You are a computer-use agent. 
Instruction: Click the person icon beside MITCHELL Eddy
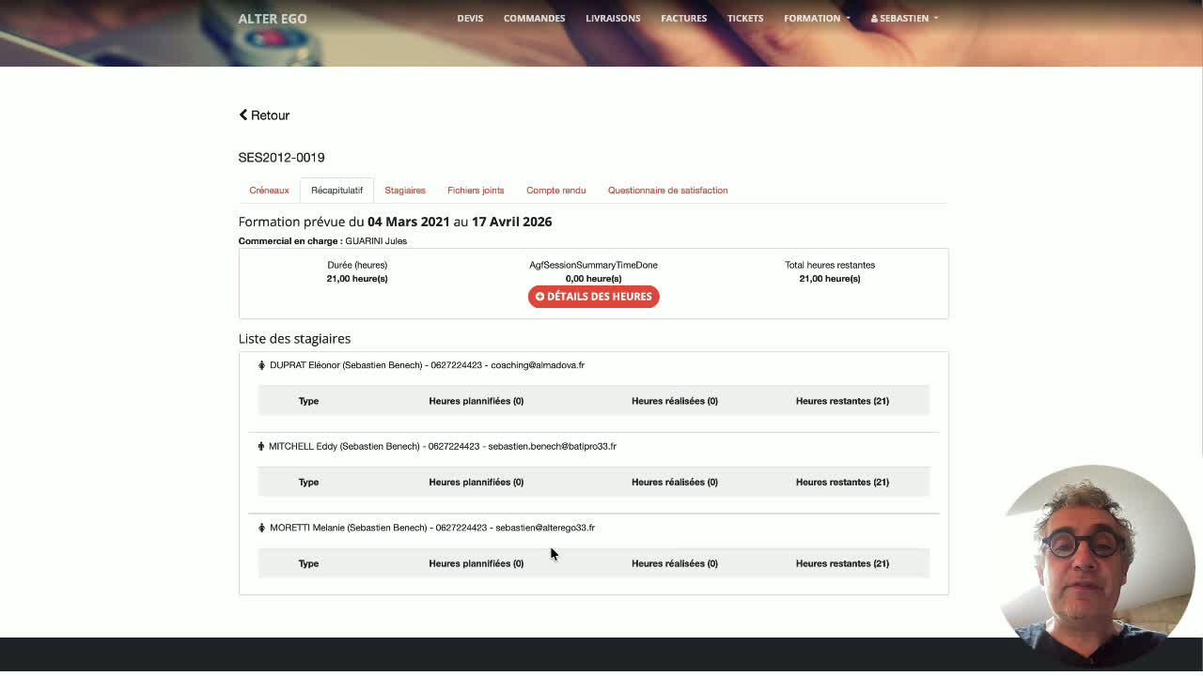click(261, 447)
